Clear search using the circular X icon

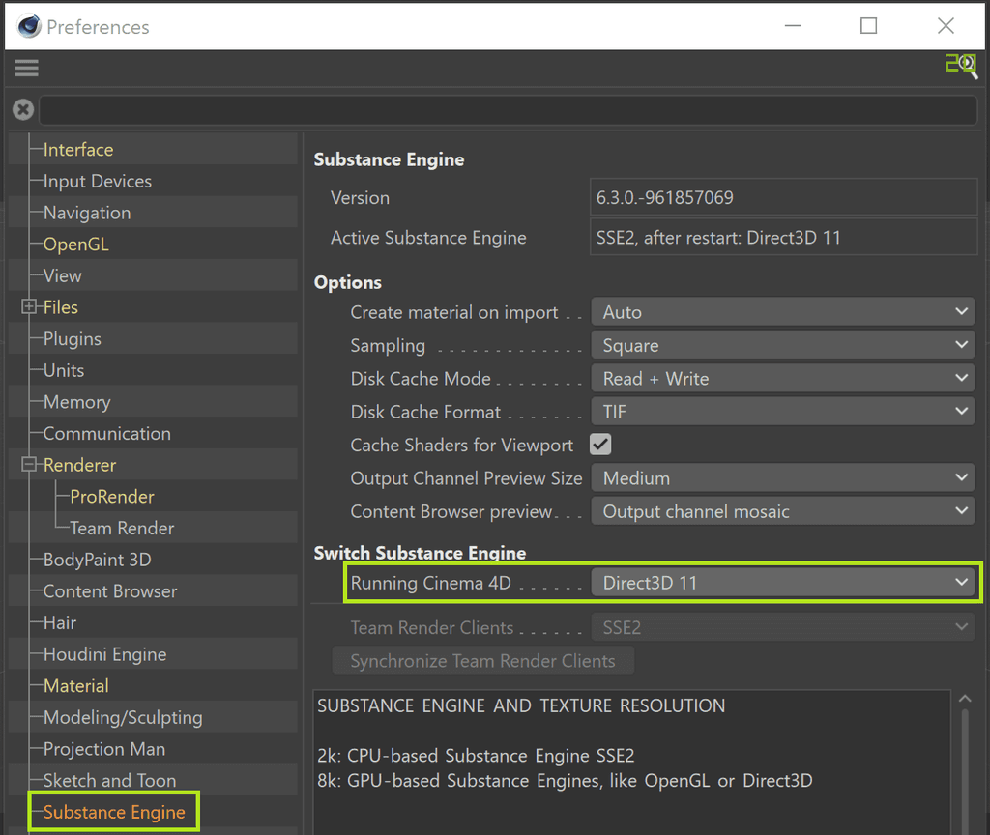point(22,109)
